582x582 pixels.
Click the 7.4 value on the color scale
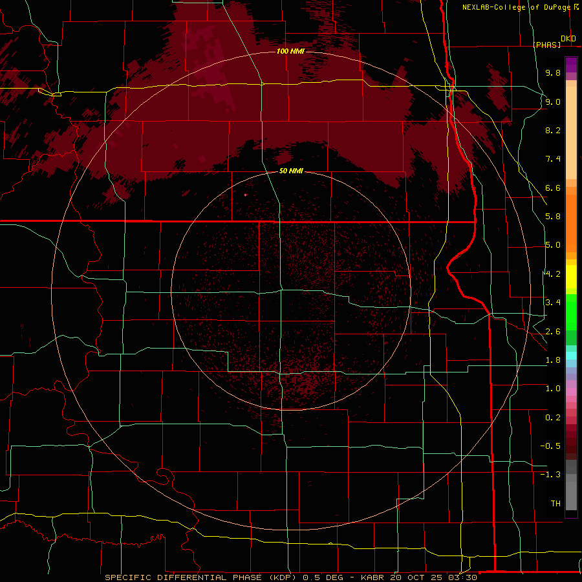coord(553,159)
